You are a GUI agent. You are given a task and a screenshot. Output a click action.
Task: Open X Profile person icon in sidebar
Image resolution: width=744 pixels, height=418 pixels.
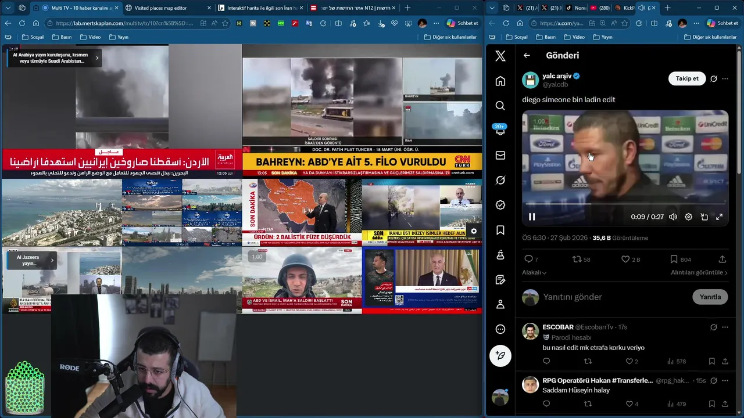500,304
